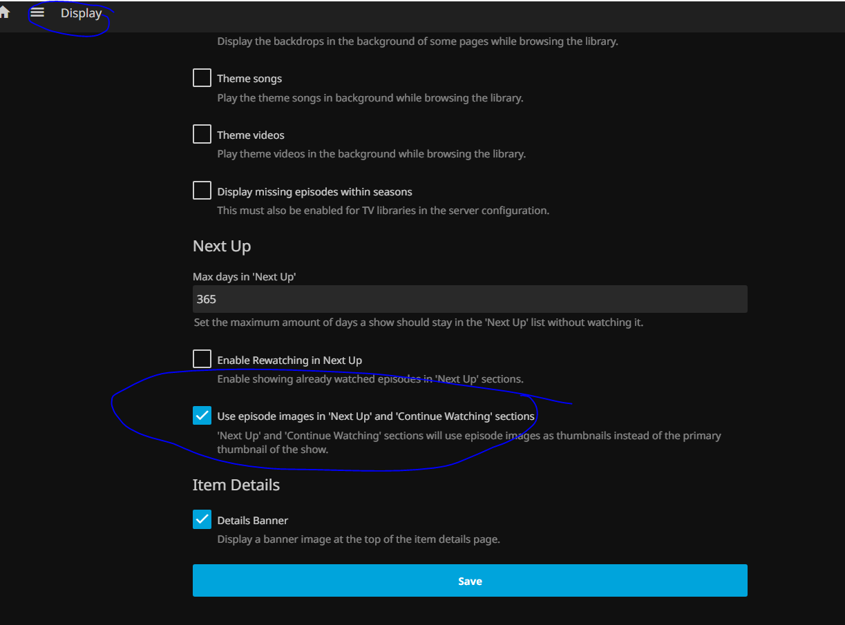Open the hamburger menu icon
Image resolution: width=845 pixels, height=625 pixels.
[x=37, y=13]
